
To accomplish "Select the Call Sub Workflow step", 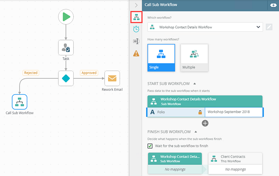I will tap(20, 102).
